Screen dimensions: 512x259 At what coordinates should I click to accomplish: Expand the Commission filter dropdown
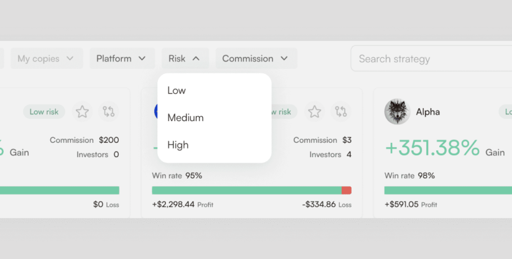tap(255, 59)
